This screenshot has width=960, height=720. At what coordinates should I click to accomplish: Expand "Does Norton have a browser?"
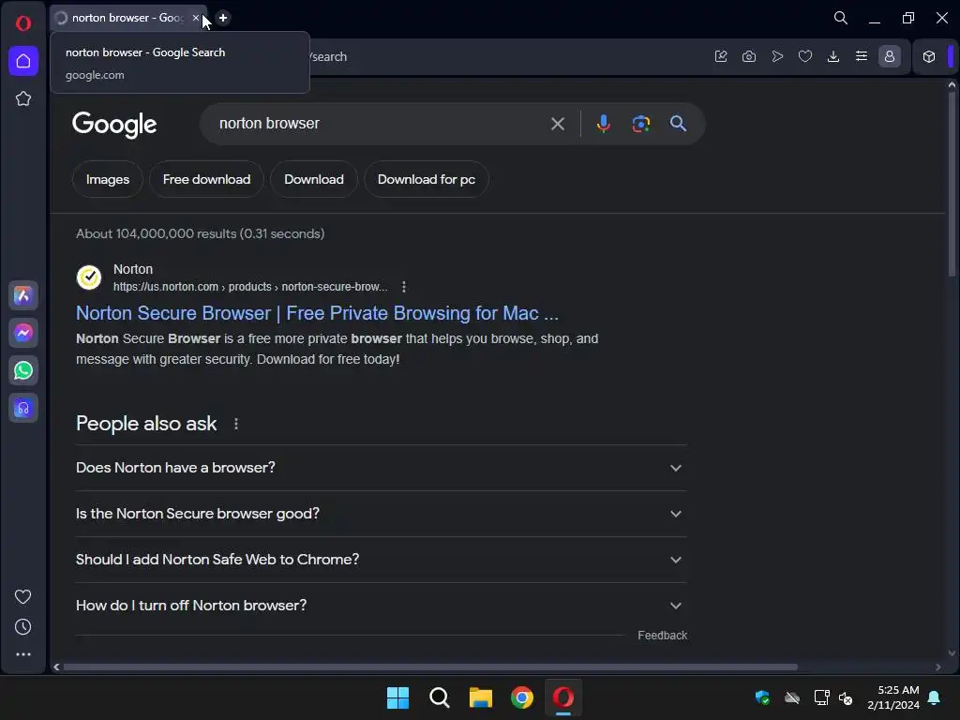[x=381, y=468]
